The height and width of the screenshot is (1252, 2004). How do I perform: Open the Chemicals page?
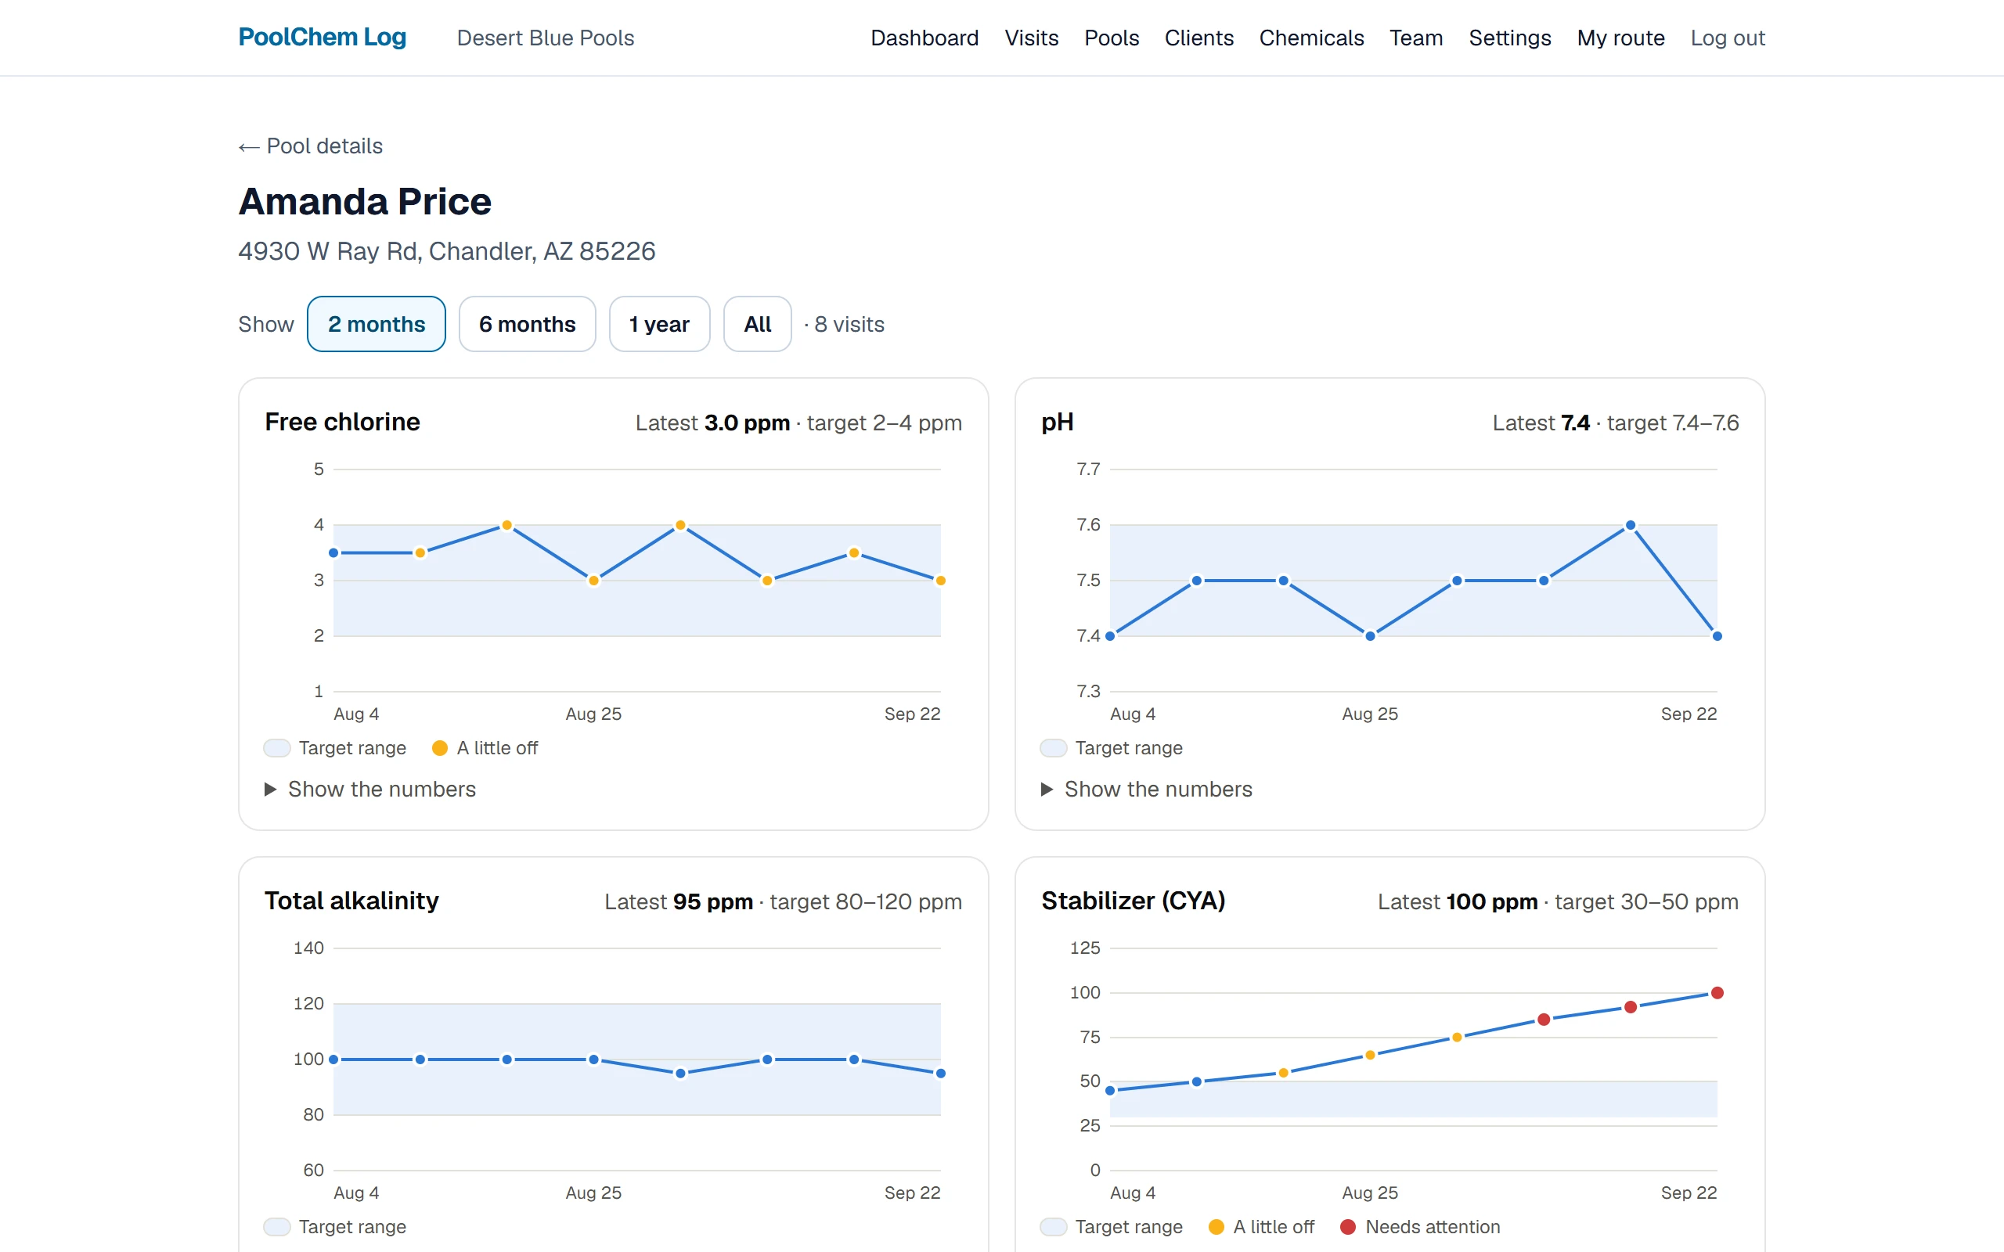tap(1311, 38)
